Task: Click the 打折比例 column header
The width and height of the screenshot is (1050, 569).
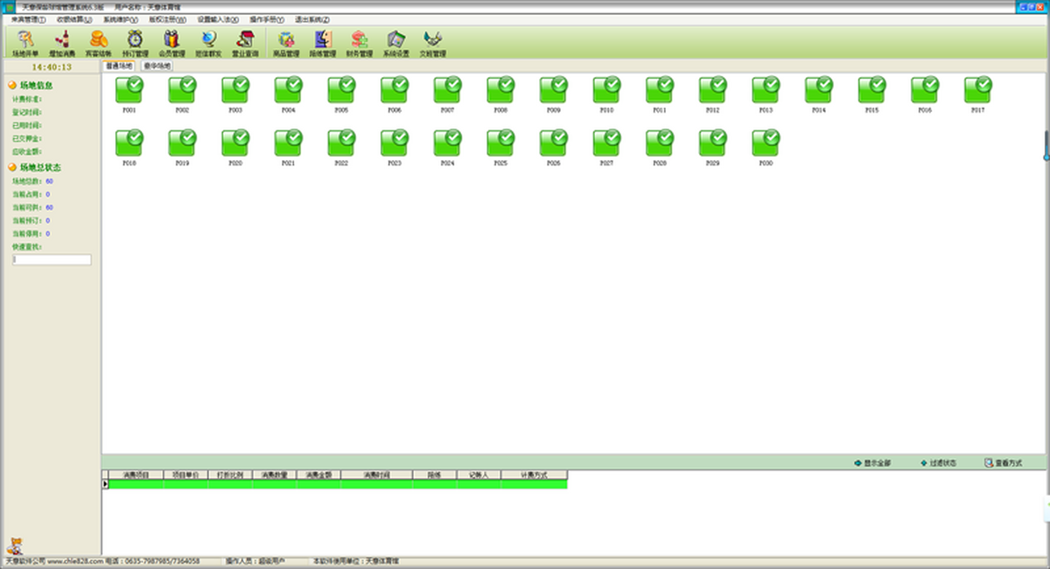Action: (230, 474)
